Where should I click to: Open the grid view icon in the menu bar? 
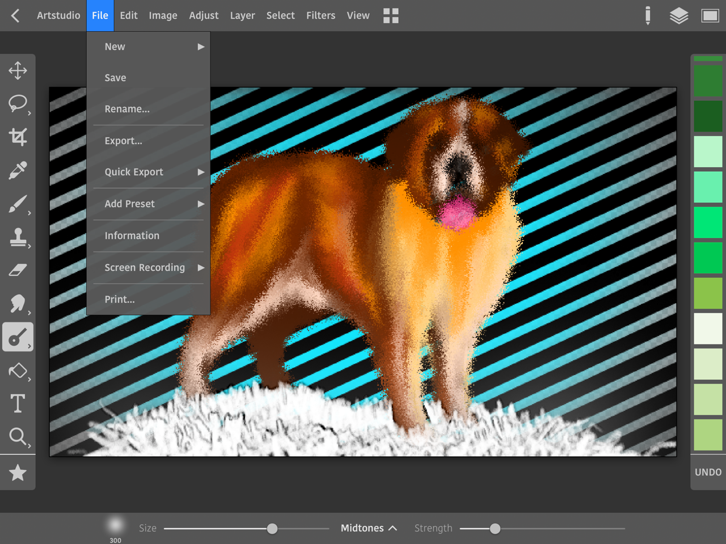pos(391,16)
